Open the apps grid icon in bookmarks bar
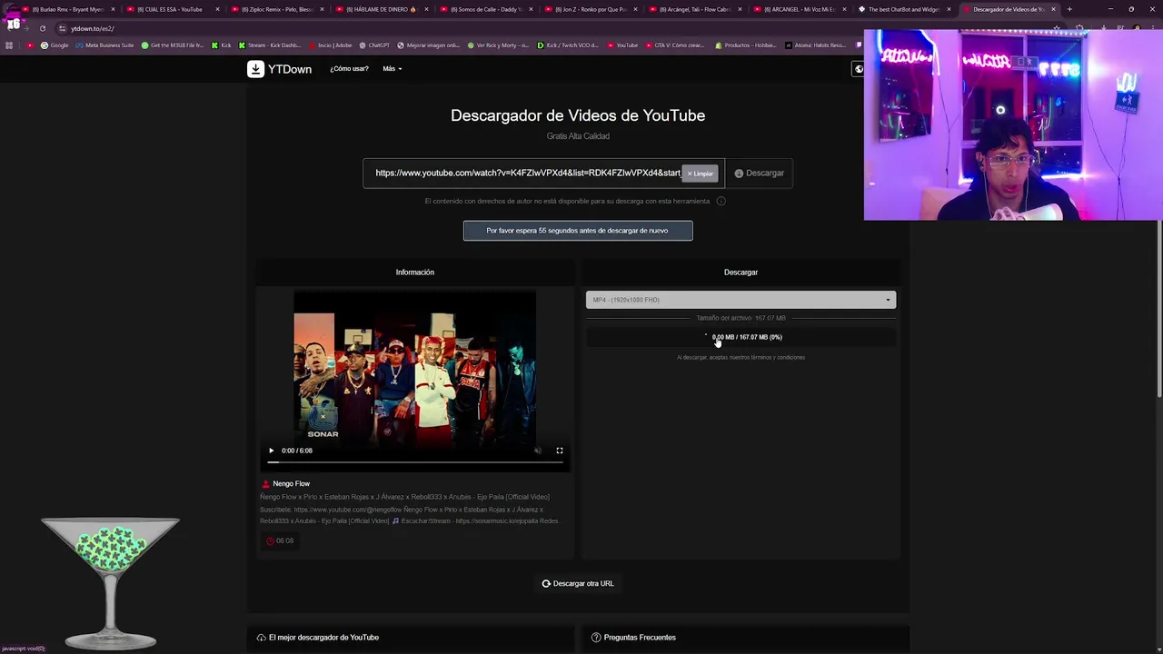Screen dimensions: 1163x654 coord(9,45)
